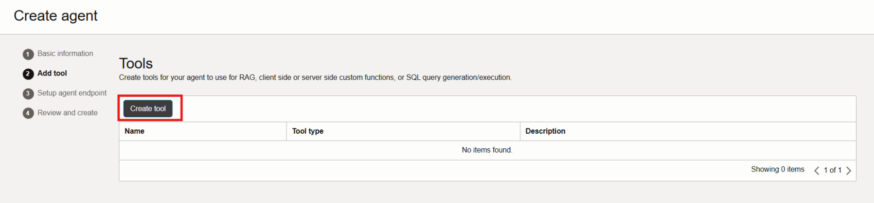Screen dimensions: 874x203
Task: Click the '1 of 1' page indicator
Action: point(832,170)
